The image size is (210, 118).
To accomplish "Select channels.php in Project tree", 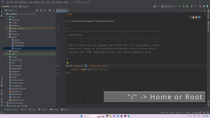I will tap(19, 43).
